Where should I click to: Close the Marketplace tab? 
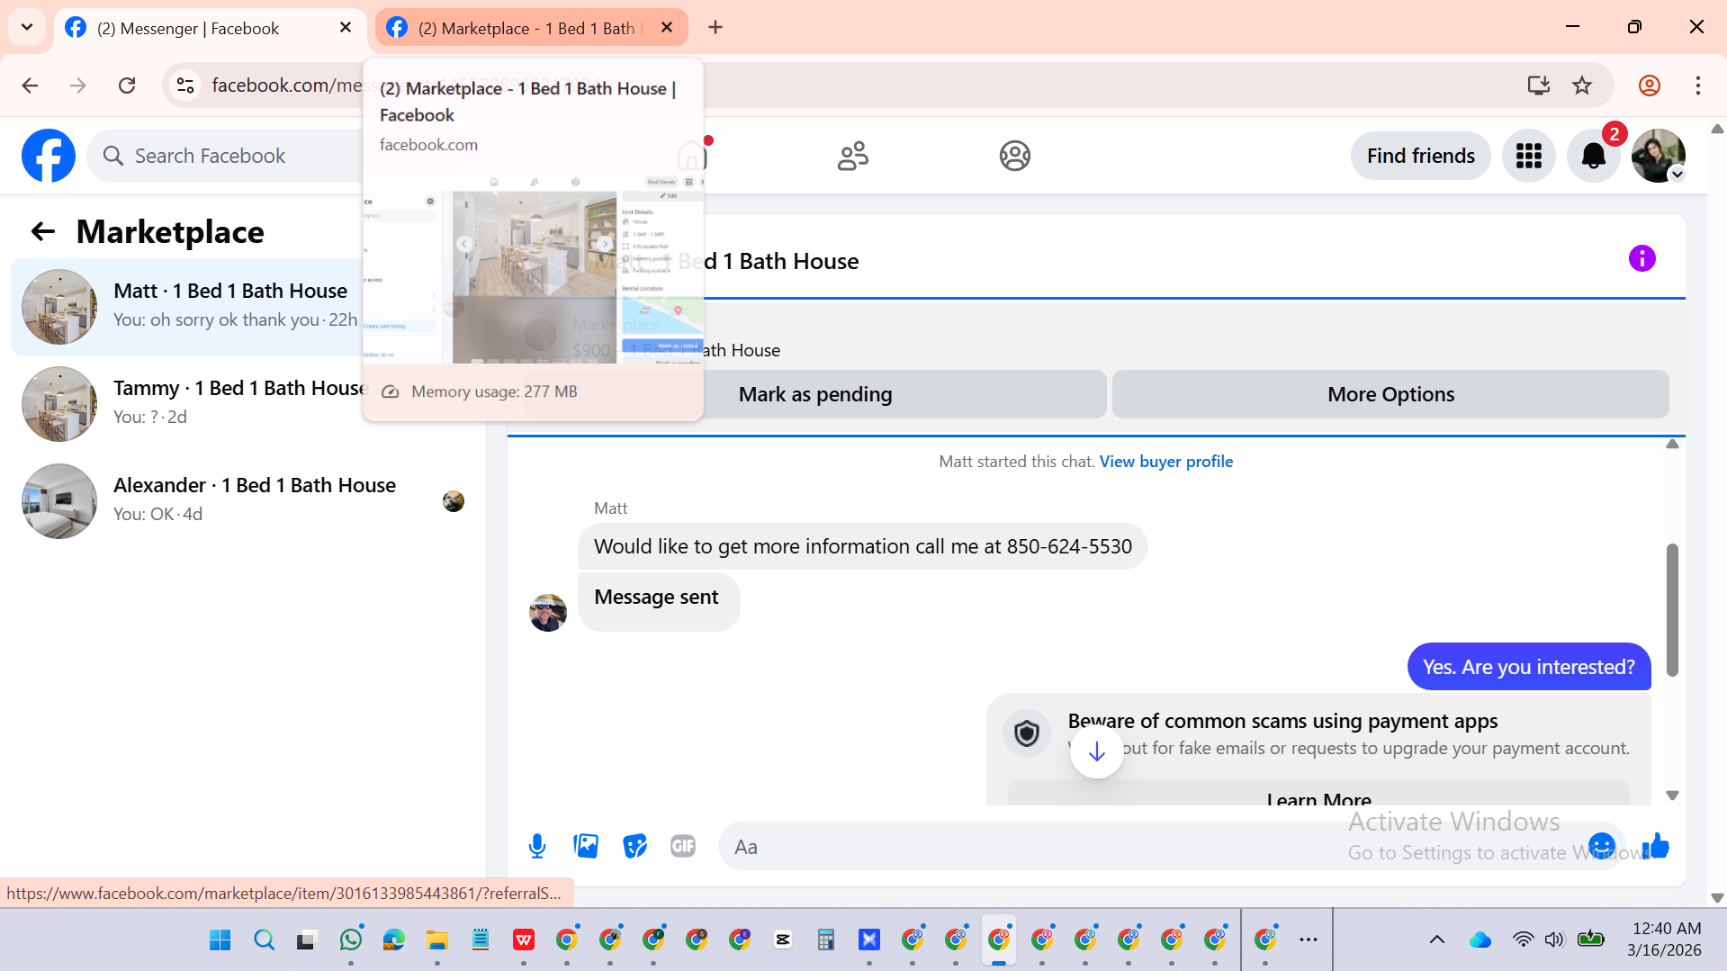(x=667, y=28)
